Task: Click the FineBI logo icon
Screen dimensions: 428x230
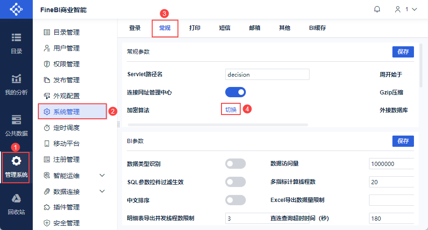Action: tap(16, 9)
